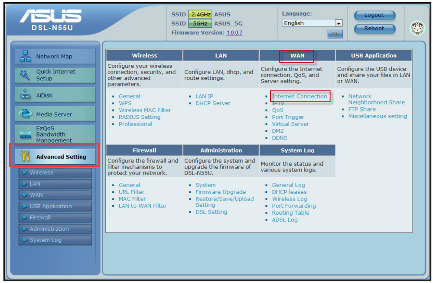This screenshot has height=283, width=433.
Task: Open DMZ link
Action: point(278,131)
